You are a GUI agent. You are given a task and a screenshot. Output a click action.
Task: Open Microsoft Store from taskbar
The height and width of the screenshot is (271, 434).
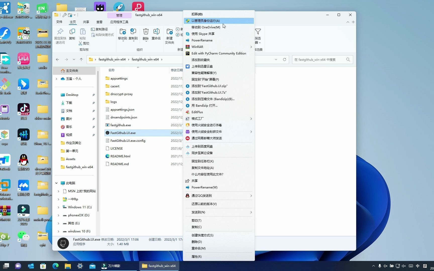click(43, 266)
